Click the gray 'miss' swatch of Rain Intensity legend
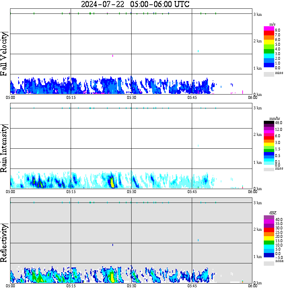This screenshot has height=292, width=286. pos(269,170)
